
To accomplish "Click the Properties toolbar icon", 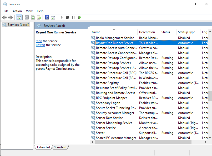I will (27, 17).
